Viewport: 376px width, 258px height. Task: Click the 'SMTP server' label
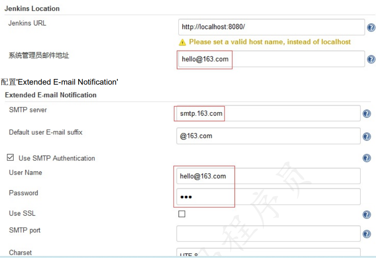(28, 110)
